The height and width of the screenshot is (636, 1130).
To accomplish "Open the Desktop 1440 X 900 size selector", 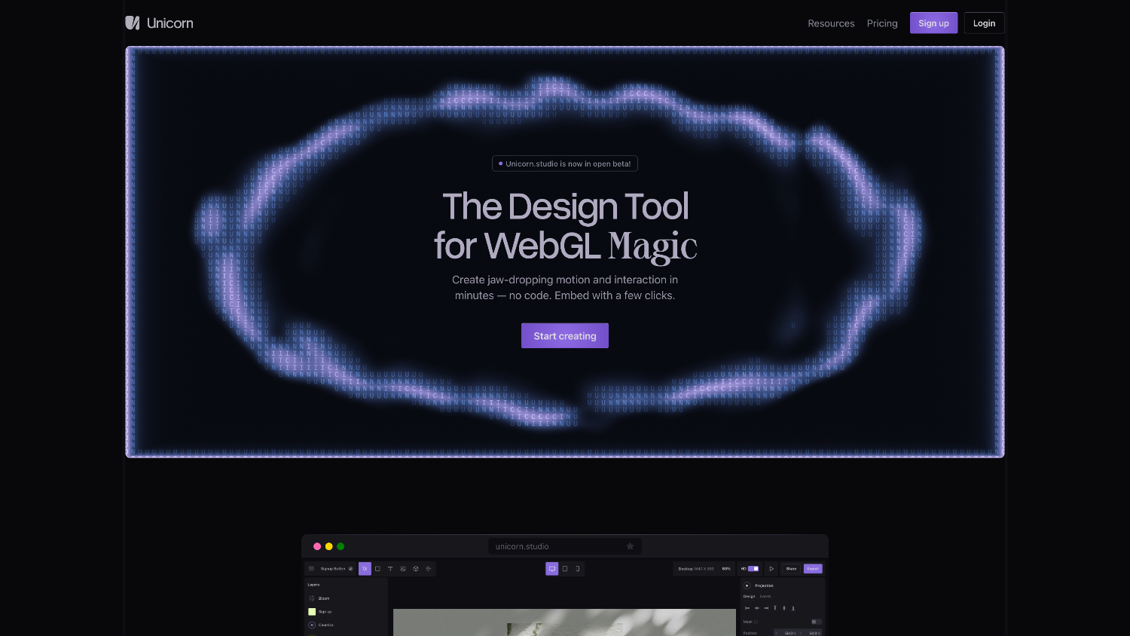I will pyautogui.click(x=696, y=569).
